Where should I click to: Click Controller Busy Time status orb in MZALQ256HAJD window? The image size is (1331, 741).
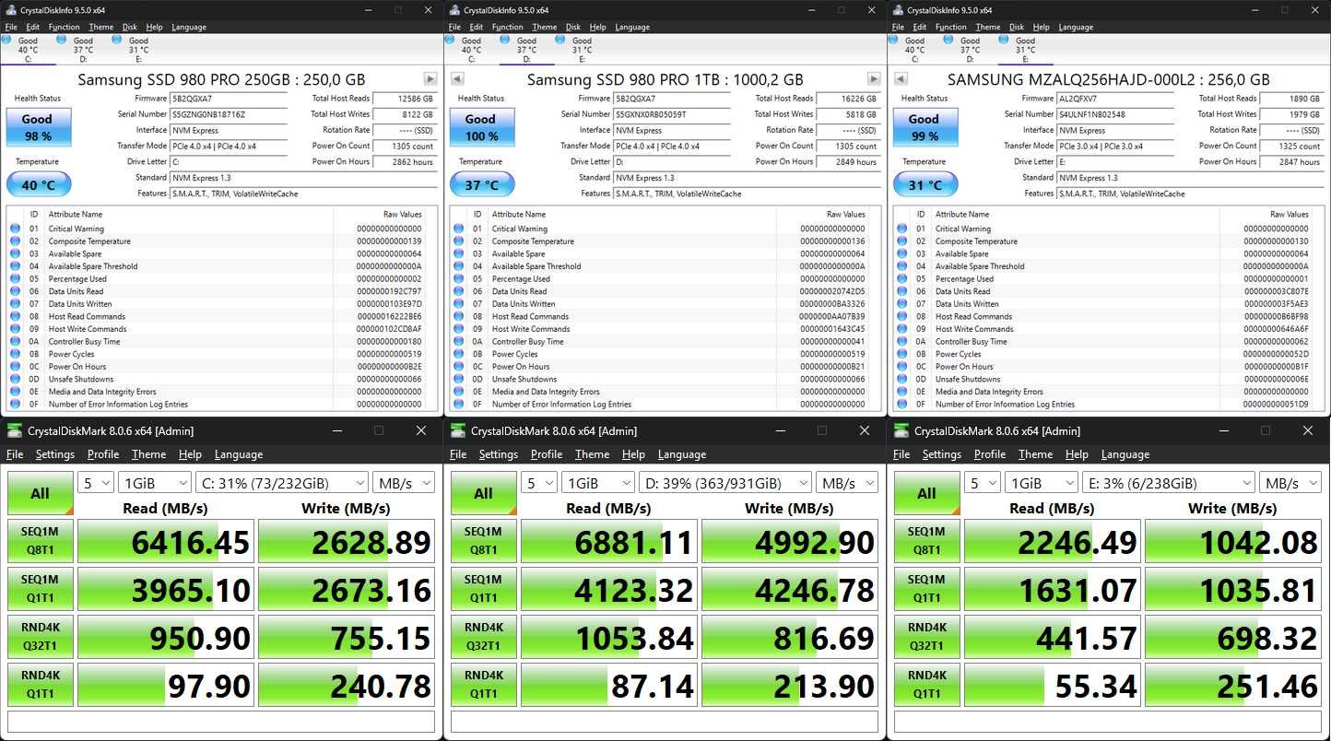901,341
